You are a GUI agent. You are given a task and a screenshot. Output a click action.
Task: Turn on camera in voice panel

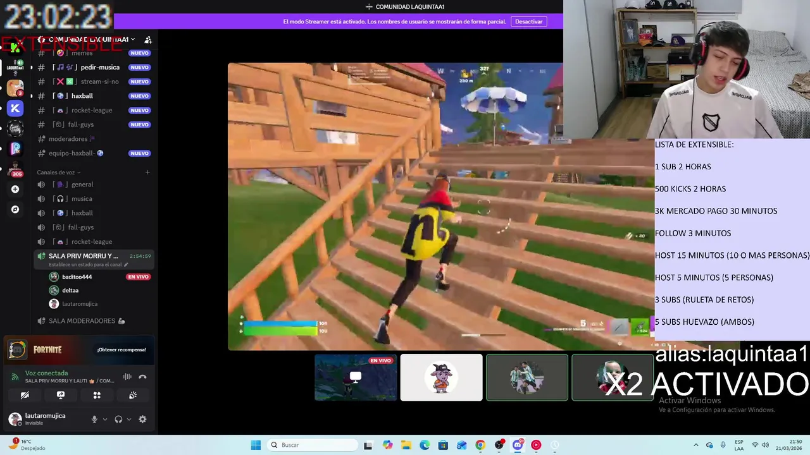point(25,395)
